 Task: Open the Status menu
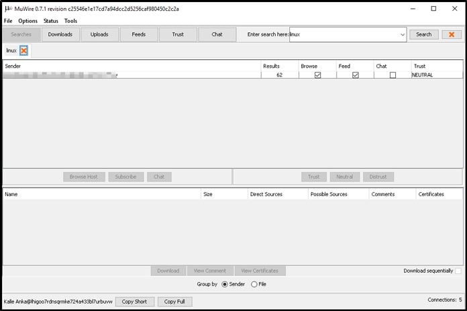click(x=50, y=21)
